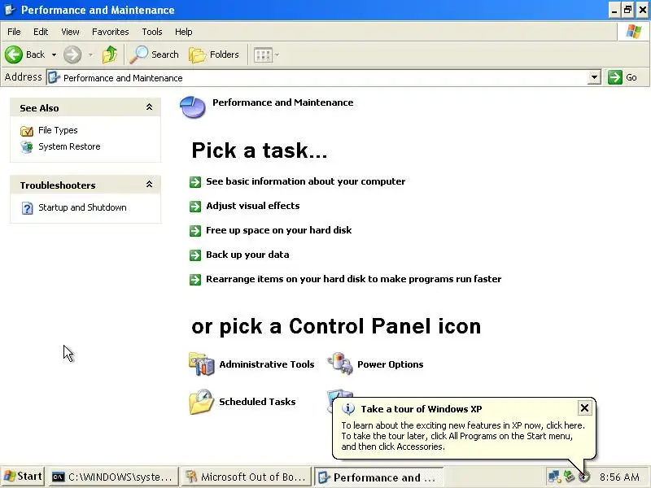Open the Favorites menu
This screenshot has height=488, width=651.
tap(111, 32)
